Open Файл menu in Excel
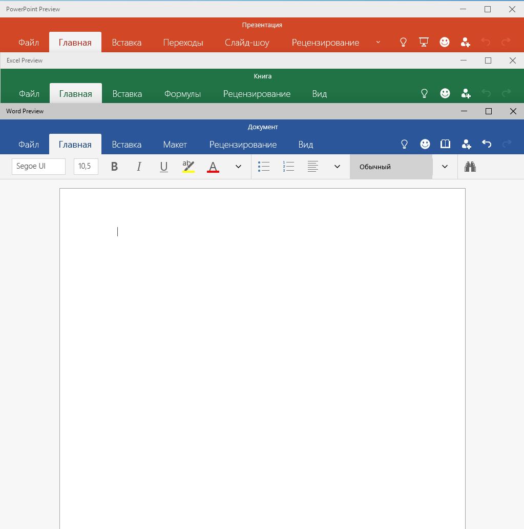The width and height of the screenshot is (524, 529). pos(29,94)
